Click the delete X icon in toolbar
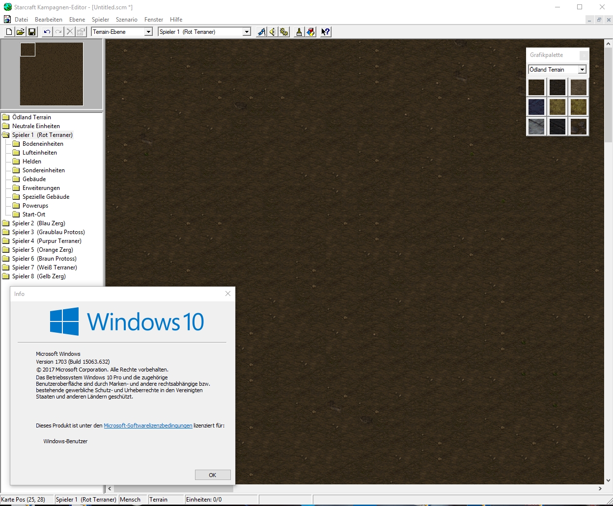This screenshot has width=613, height=506. [70, 32]
